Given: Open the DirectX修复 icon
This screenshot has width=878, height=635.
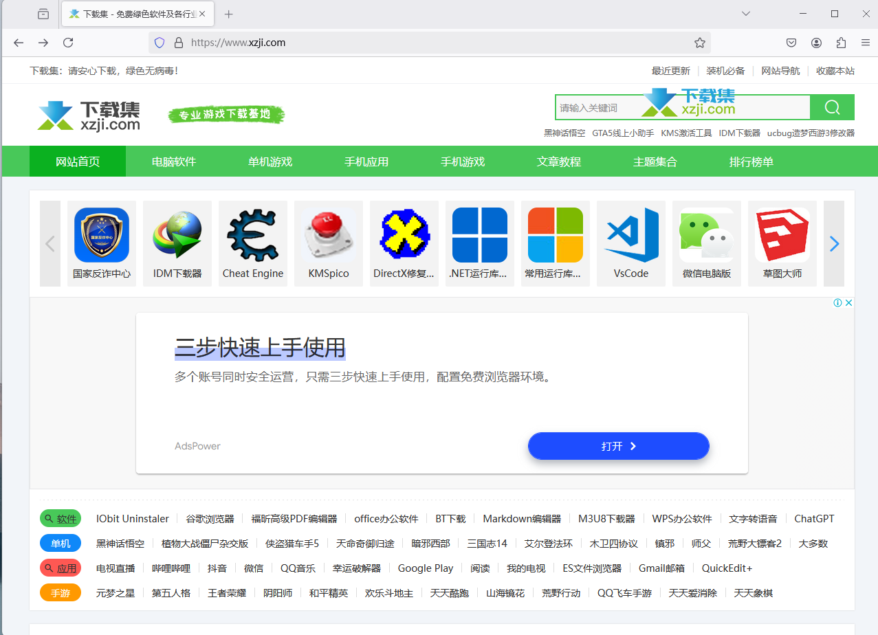Looking at the screenshot, I should point(404,235).
